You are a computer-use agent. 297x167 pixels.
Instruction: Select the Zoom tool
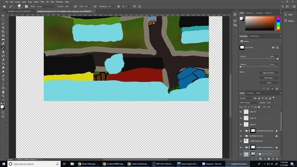(x=3, y=96)
